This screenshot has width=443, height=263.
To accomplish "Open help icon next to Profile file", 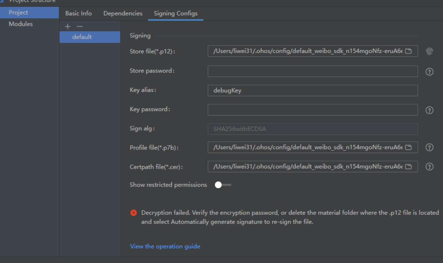I will pos(429,148).
